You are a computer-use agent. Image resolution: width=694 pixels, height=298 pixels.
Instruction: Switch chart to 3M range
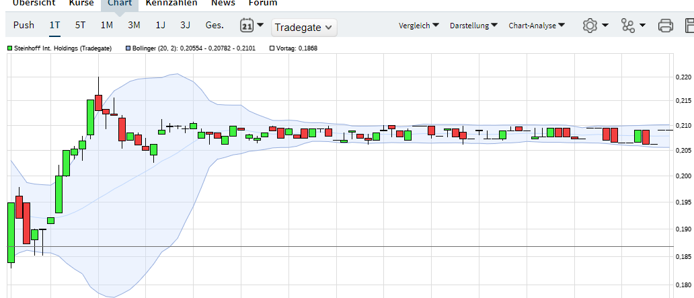134,26
